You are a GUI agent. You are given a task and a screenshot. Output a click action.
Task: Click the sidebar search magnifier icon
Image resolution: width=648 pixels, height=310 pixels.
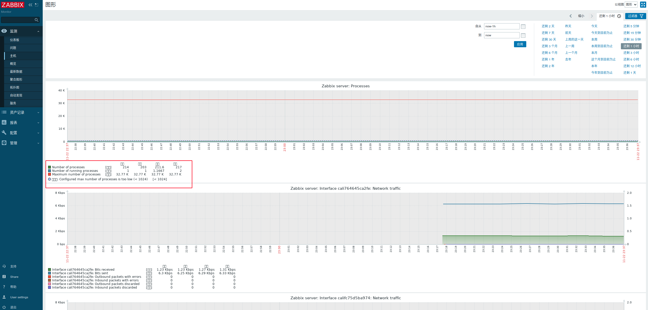[37, 20]
